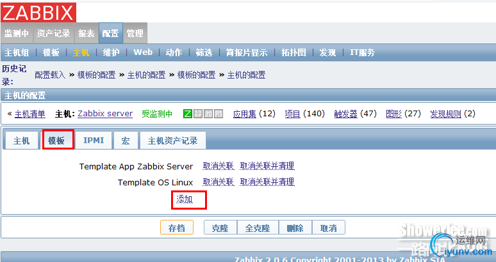
Task: Click the 存档 save button
Action: pos(176,227)
